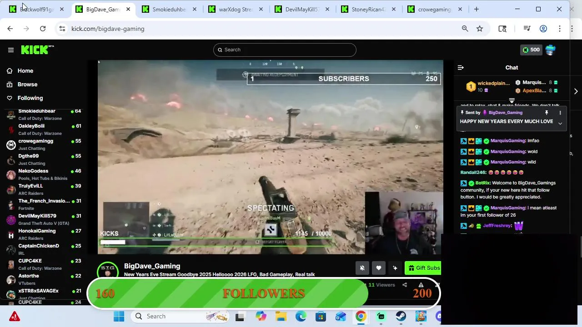The image size is (582, 327).
Task: Switch to StoneyRican4 browser tab
Action: (x=368, y=9)
